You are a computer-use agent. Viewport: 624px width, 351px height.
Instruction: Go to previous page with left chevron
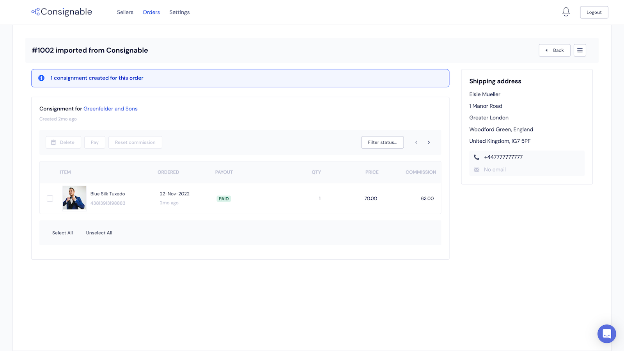click(x=416, y=142)
